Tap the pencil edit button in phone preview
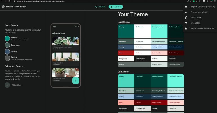Viewport: 217px width, 113px height. tap(76, 81)
